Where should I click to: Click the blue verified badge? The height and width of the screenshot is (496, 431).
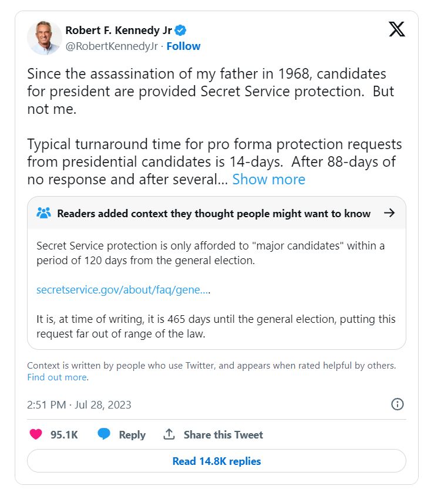click(x=182, y=31)
